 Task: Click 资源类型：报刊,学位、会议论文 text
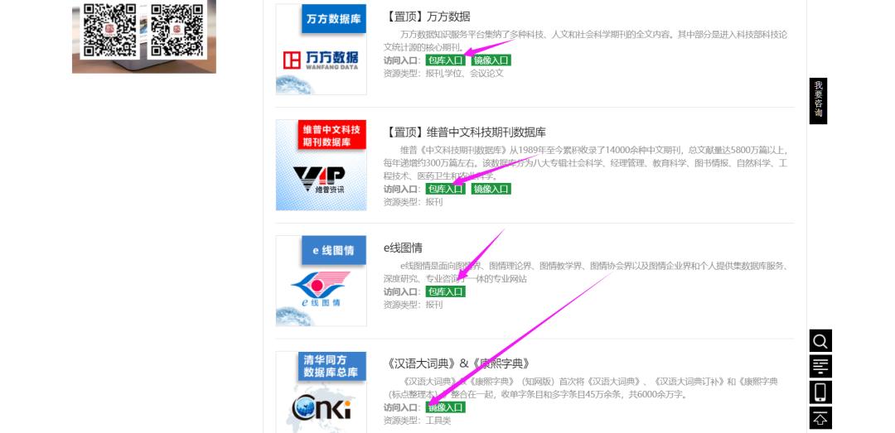(x=443, y=74)
